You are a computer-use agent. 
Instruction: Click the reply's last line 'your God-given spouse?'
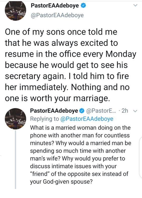coord(61,182)
